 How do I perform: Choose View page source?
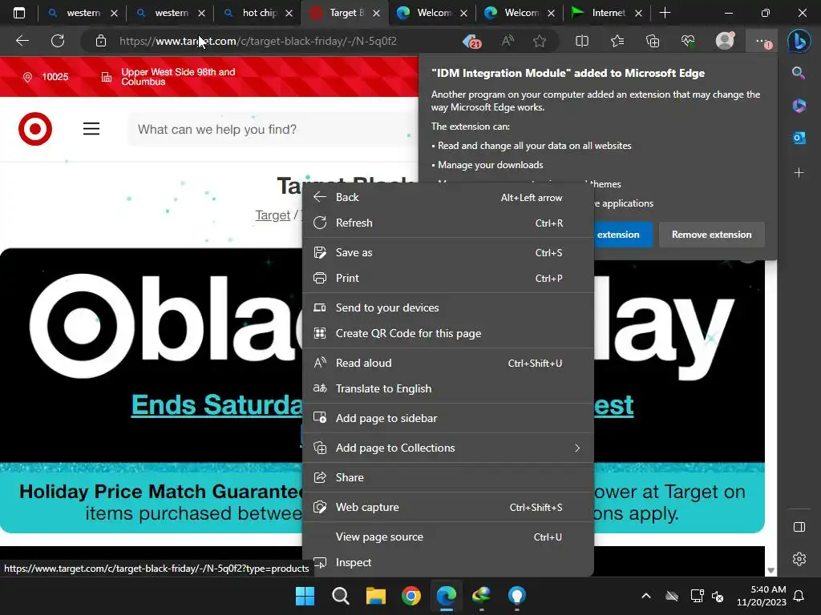pyautogui.click(x=447, y=537)
